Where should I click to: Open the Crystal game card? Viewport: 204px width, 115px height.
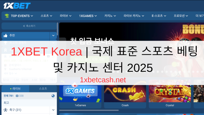coord(170,94)
